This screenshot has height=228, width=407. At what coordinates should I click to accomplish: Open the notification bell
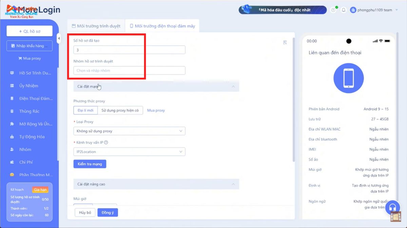click(x=344, y=10)
